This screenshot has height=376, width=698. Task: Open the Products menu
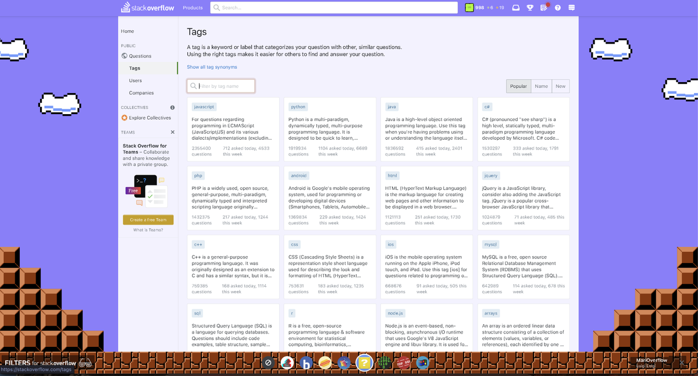(193, 8)
